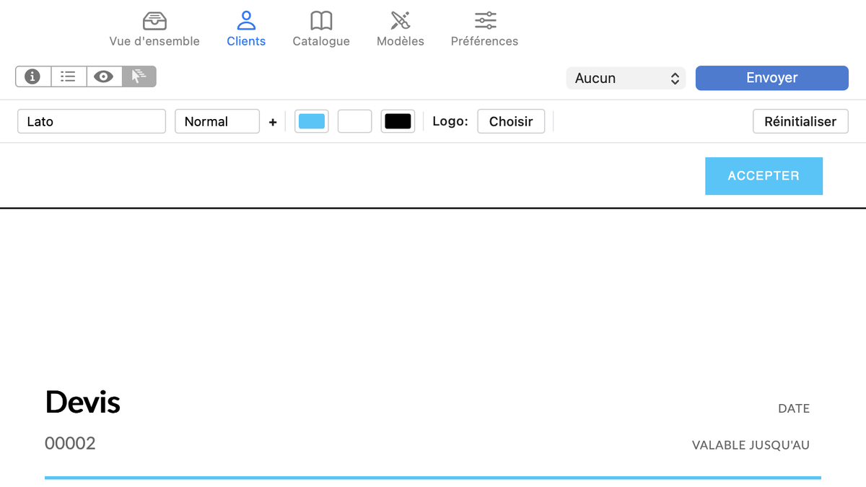This screenshot has width=866, height=487.
Task: Open the Catalogue book icon
Action: (321, 21)
